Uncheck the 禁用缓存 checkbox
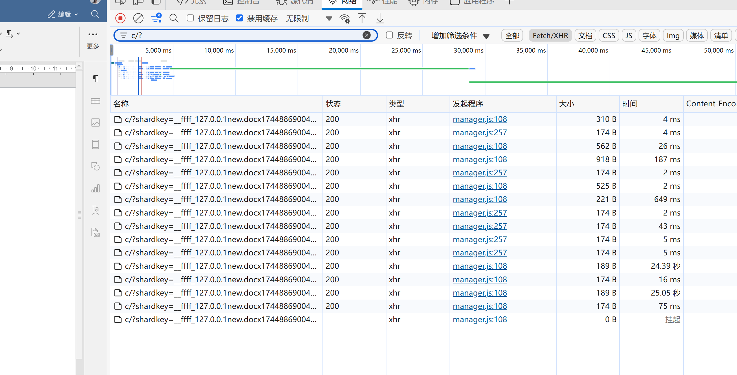The image size is (737, 375). 239,18
